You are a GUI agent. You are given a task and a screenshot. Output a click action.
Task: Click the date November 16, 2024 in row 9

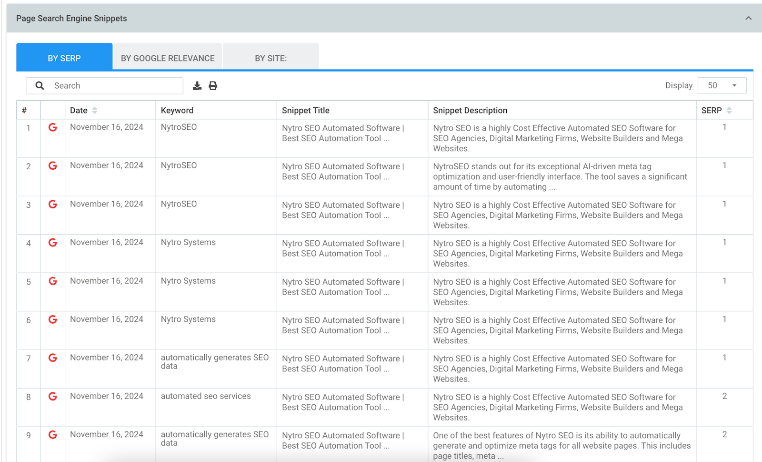click(x=107, y=434)
